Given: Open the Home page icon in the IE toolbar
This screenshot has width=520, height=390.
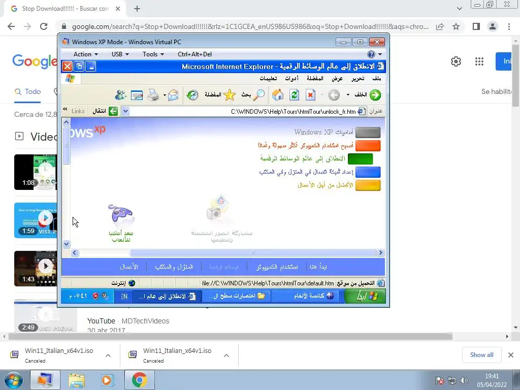Looking at the screenshot, I should (278, 95).
